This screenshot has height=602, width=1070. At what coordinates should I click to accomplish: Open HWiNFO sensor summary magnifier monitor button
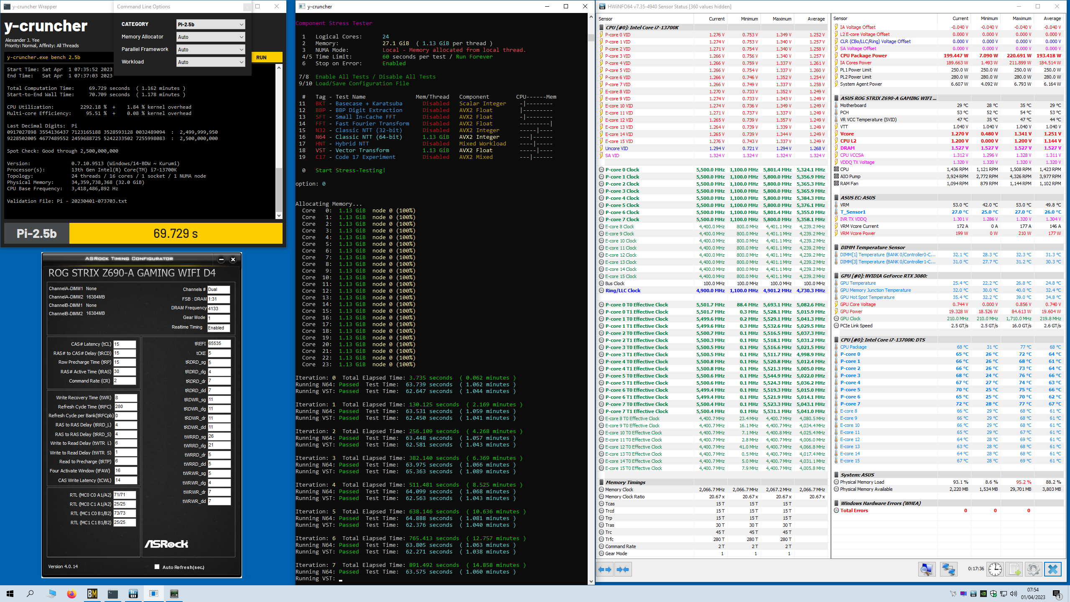[927, 569]
